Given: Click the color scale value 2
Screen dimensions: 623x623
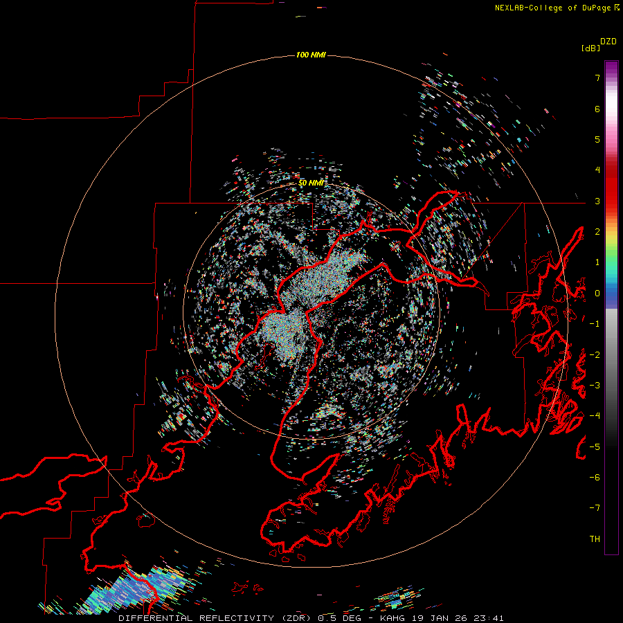Looking at the screenshot, I should tap(597, 232).
